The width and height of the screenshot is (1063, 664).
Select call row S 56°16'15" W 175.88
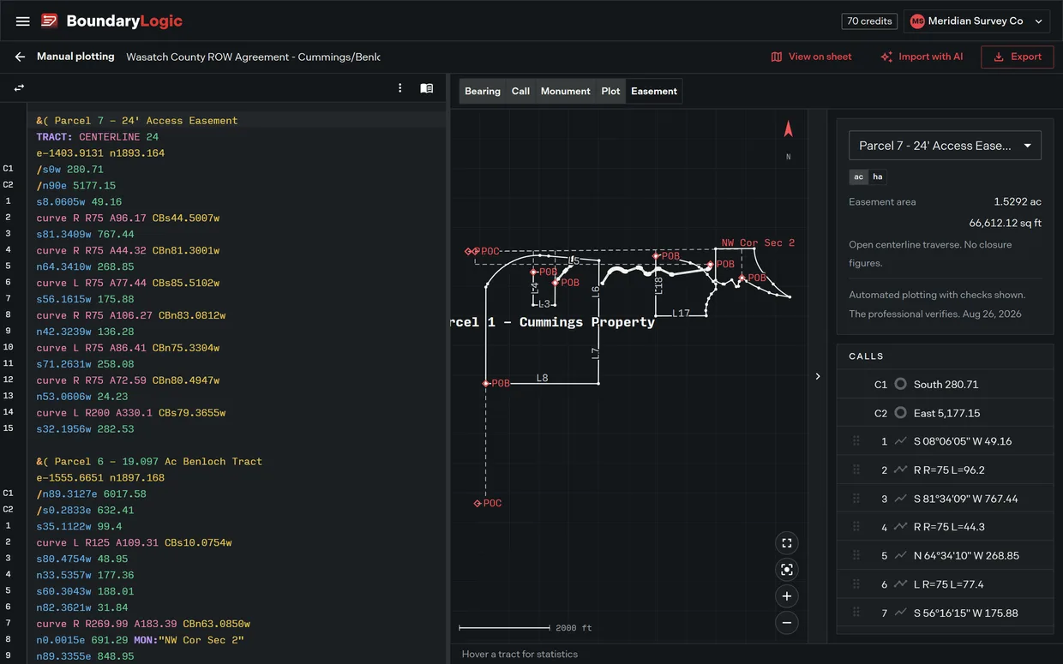coord(945,613)
